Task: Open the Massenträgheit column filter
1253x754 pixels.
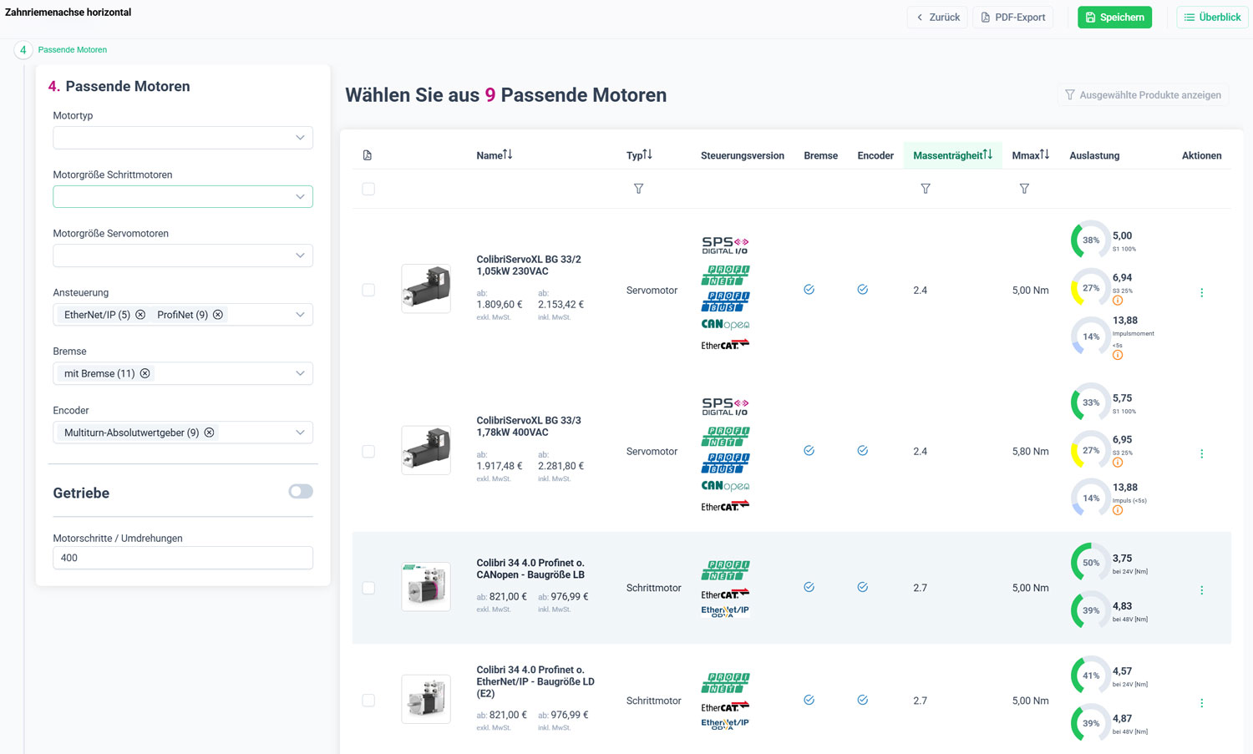Action: (x=926, y=189)
